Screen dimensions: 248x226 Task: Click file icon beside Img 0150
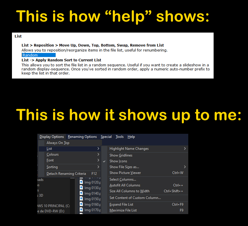(81, 199)
